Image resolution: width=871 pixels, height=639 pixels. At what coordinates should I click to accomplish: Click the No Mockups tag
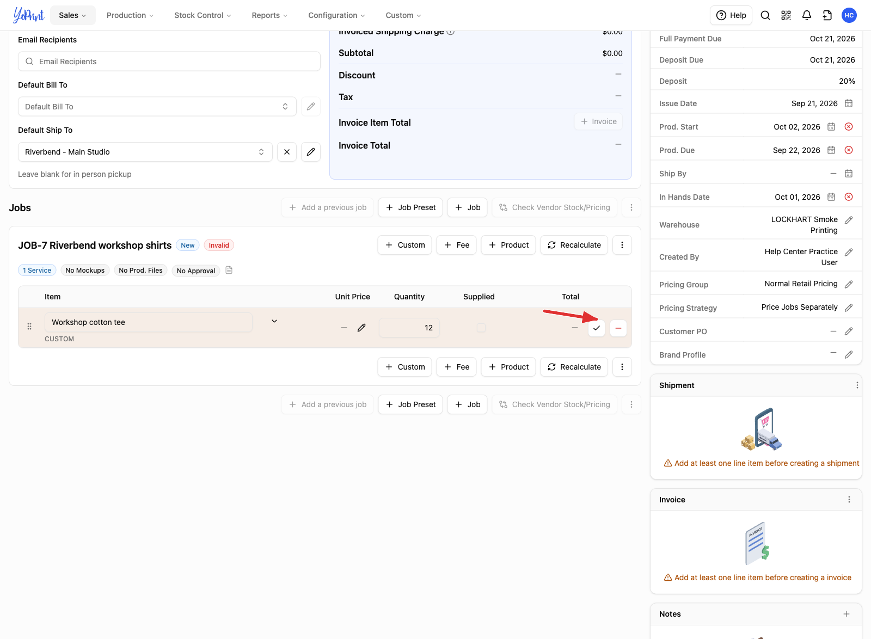pyautogui.click(x=85, y=270)
